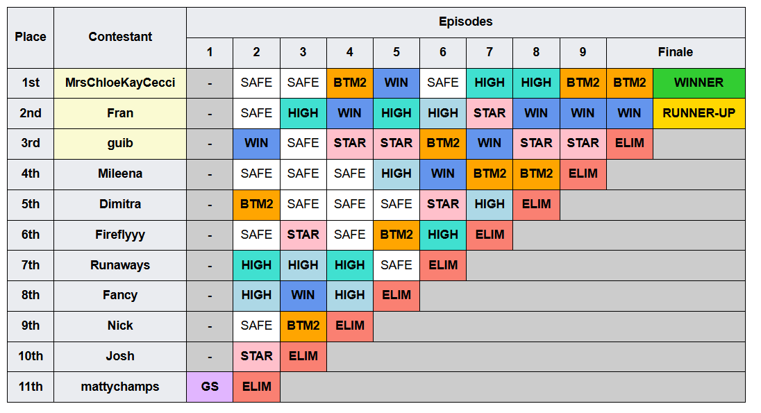Click Nick's BTM2 cell

[x=303, y=326]
